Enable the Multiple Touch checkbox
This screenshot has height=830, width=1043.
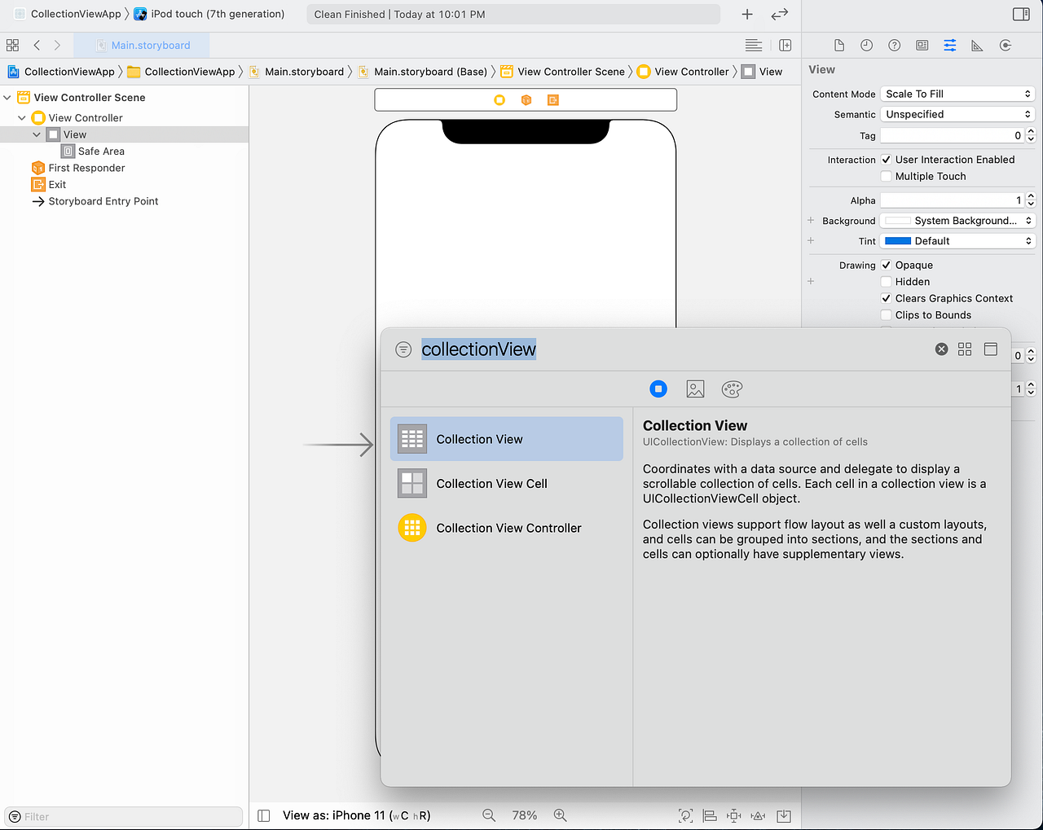point(886,176)
